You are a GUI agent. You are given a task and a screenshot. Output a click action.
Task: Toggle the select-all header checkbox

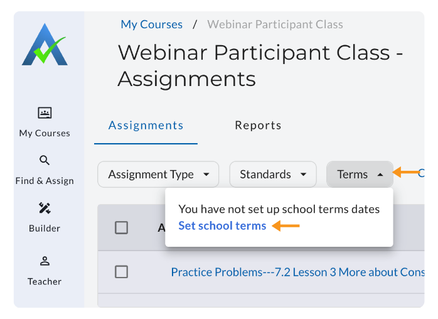[122, 227]
